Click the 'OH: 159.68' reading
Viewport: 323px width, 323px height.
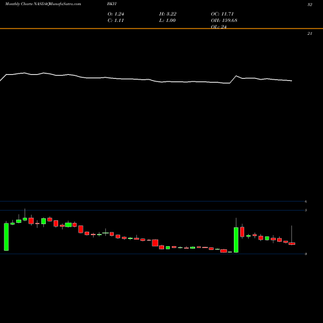(224, 21)
